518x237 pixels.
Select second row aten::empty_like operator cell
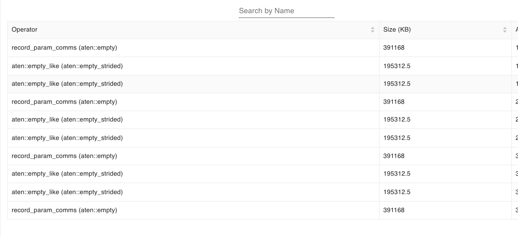[x=67, y=66]
